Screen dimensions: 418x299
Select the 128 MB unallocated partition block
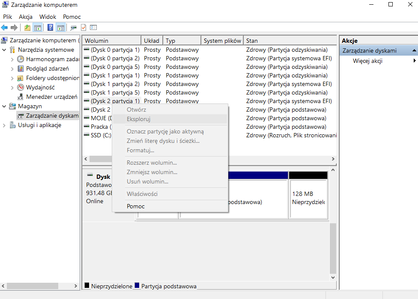[x=308, y=195]
